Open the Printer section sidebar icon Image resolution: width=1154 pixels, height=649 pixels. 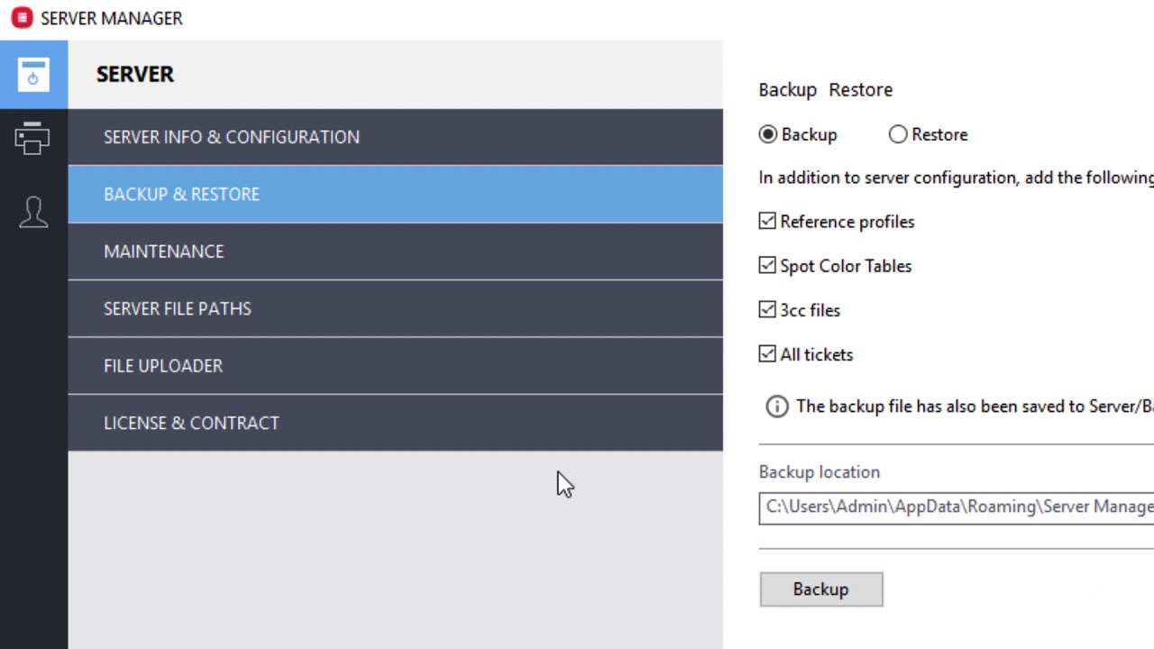(32, 138)
